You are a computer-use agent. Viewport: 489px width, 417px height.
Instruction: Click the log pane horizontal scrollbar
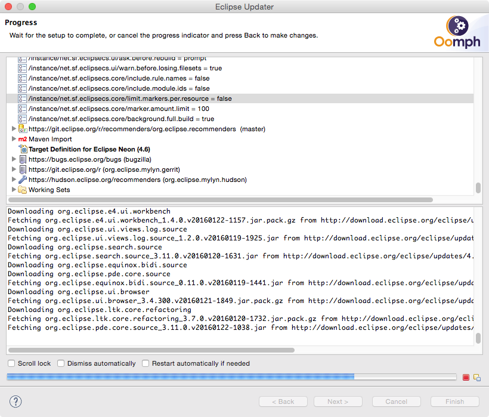point(151,350)
